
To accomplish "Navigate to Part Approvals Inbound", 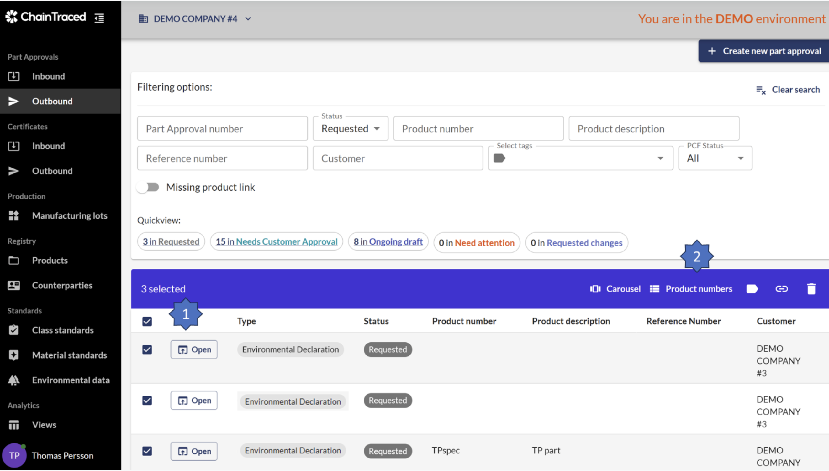I will (x=48, y=76).
